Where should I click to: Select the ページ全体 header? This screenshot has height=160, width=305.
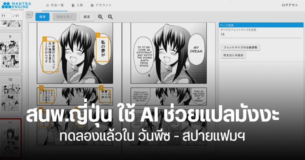(261, 25)
